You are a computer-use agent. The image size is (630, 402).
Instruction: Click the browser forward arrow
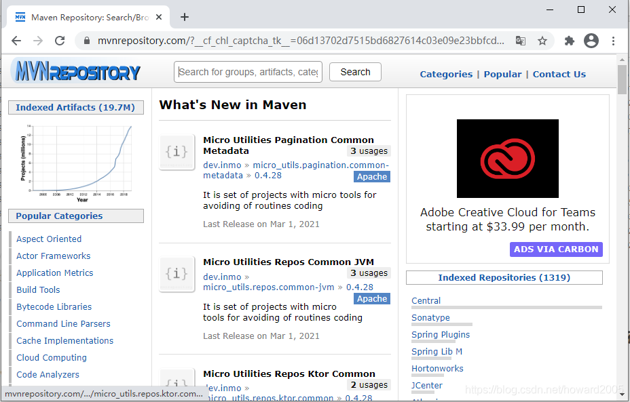point(38,41)
